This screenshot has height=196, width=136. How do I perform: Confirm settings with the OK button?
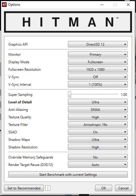(x=103, y=188)
